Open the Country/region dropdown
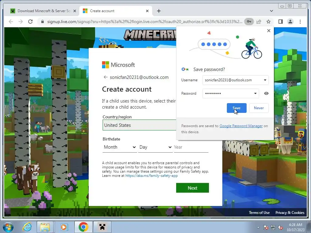This screenshot has width=311, height=233. 139,125
